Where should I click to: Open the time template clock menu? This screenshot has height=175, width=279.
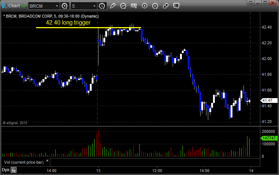click(x=102, y=6)
